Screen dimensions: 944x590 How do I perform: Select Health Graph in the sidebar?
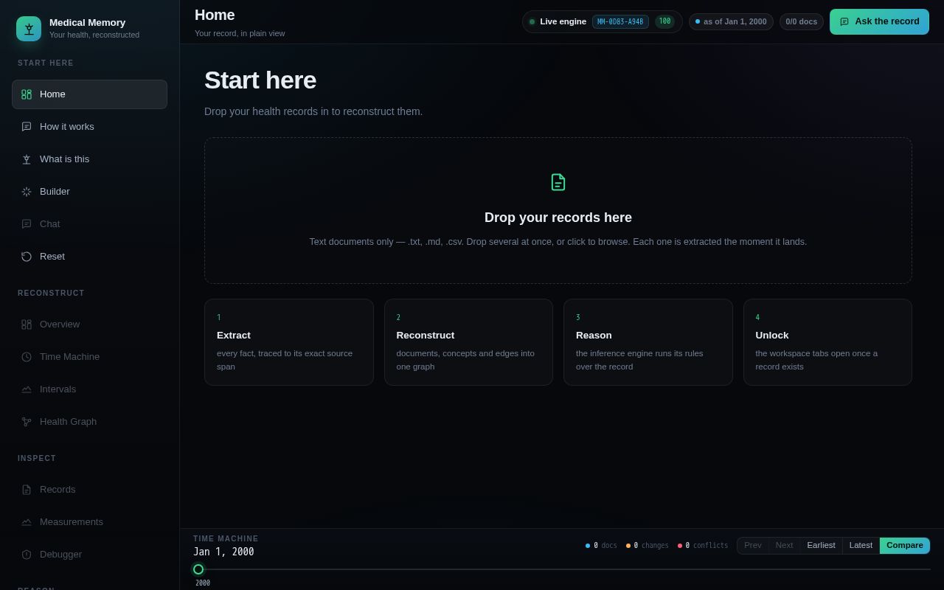(x=89, y=422)
